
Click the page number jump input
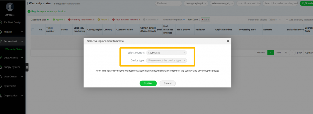(292, 53)
